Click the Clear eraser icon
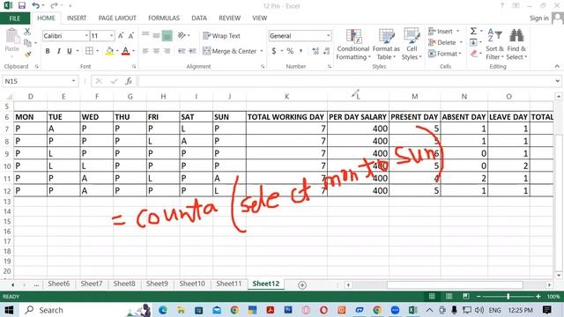The image size is (564, 317). click(x=474, y=54)
